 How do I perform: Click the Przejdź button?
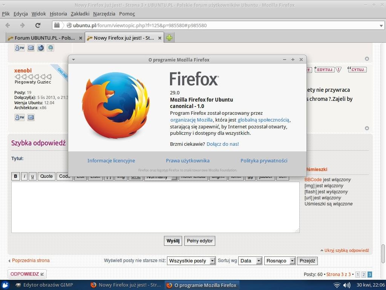(307, 261)
